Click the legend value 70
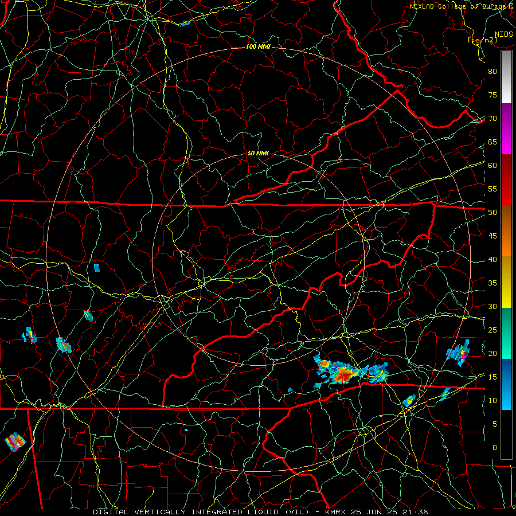The image size is (516, 516). (x=492, y=119)
